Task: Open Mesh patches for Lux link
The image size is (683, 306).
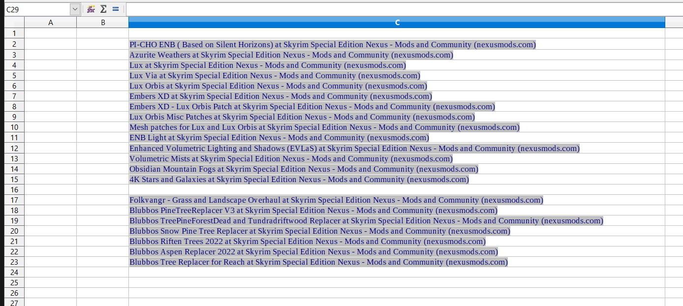Action: [x=325, y=127]
